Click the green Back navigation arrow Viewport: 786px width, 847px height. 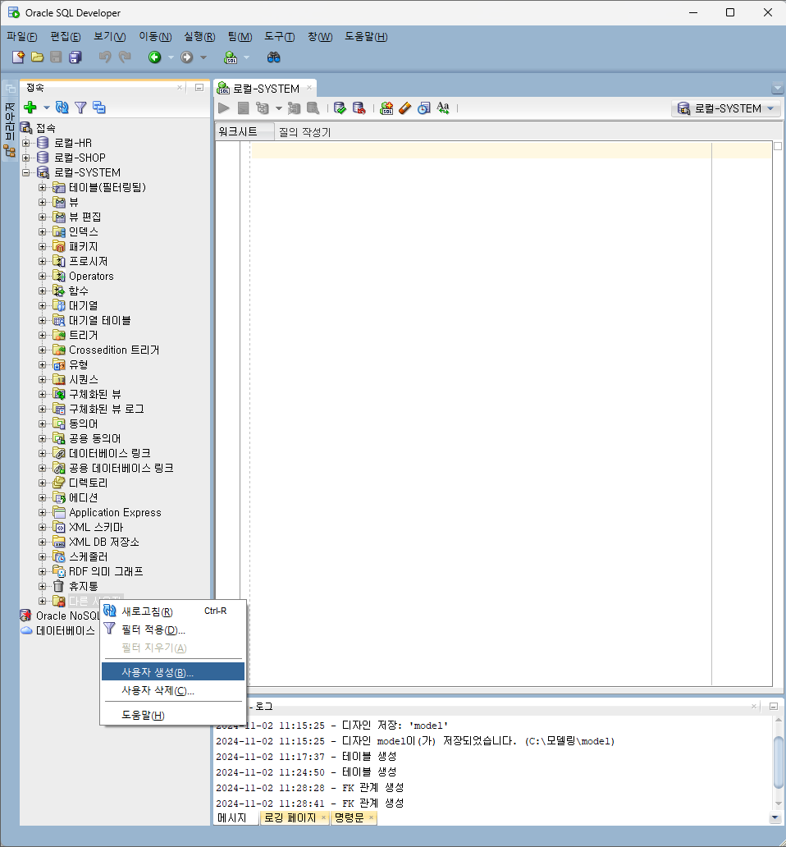point(155,57)
